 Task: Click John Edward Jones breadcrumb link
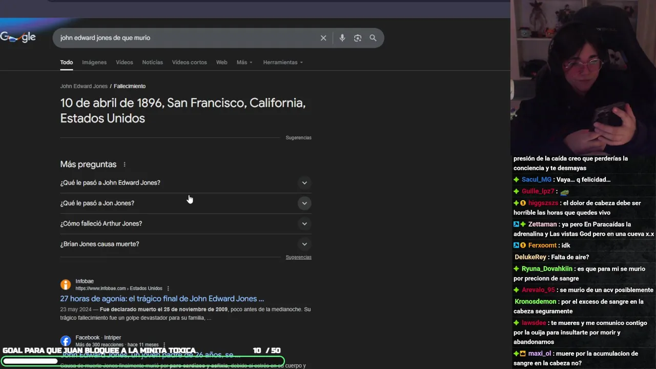(84, 86)
